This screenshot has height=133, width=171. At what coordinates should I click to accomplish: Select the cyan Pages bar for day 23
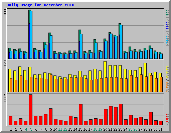(121, 42)
